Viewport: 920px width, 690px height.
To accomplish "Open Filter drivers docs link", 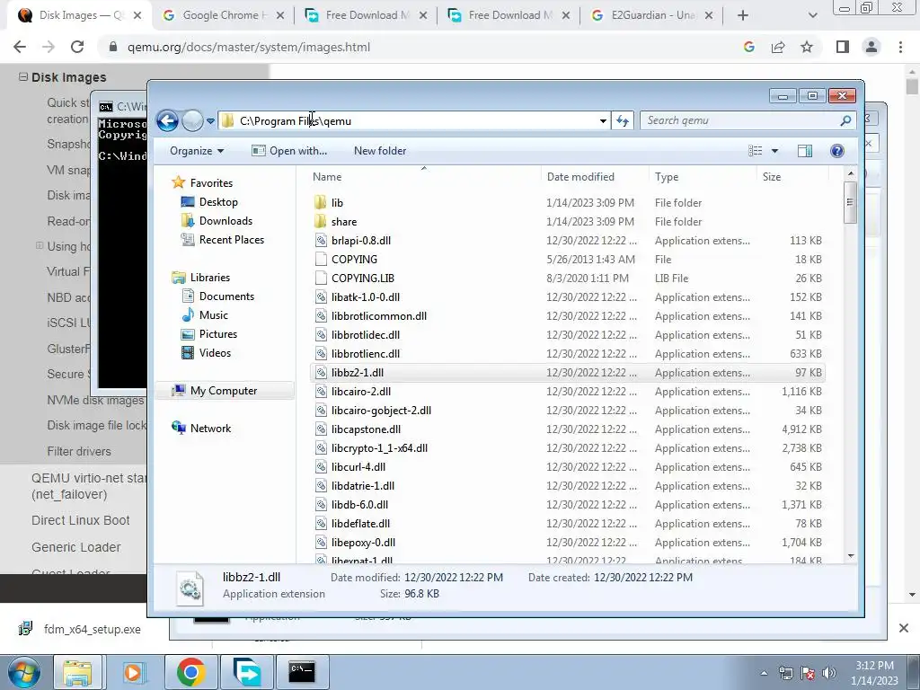I will coord(79,451).
